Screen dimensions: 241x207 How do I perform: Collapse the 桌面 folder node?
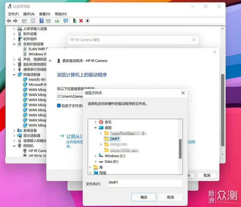(96, 128)
